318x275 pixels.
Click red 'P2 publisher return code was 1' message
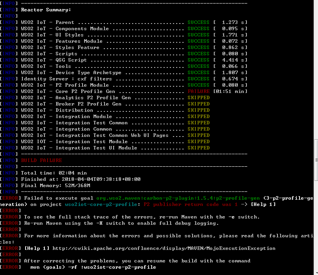(x=191, y=204)
